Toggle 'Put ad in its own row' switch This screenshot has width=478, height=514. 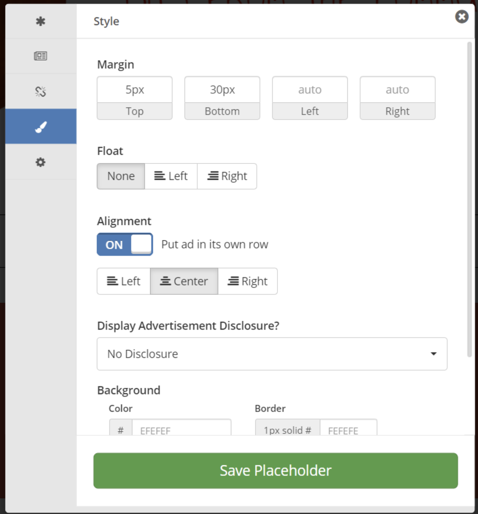[x=125, y=244]
